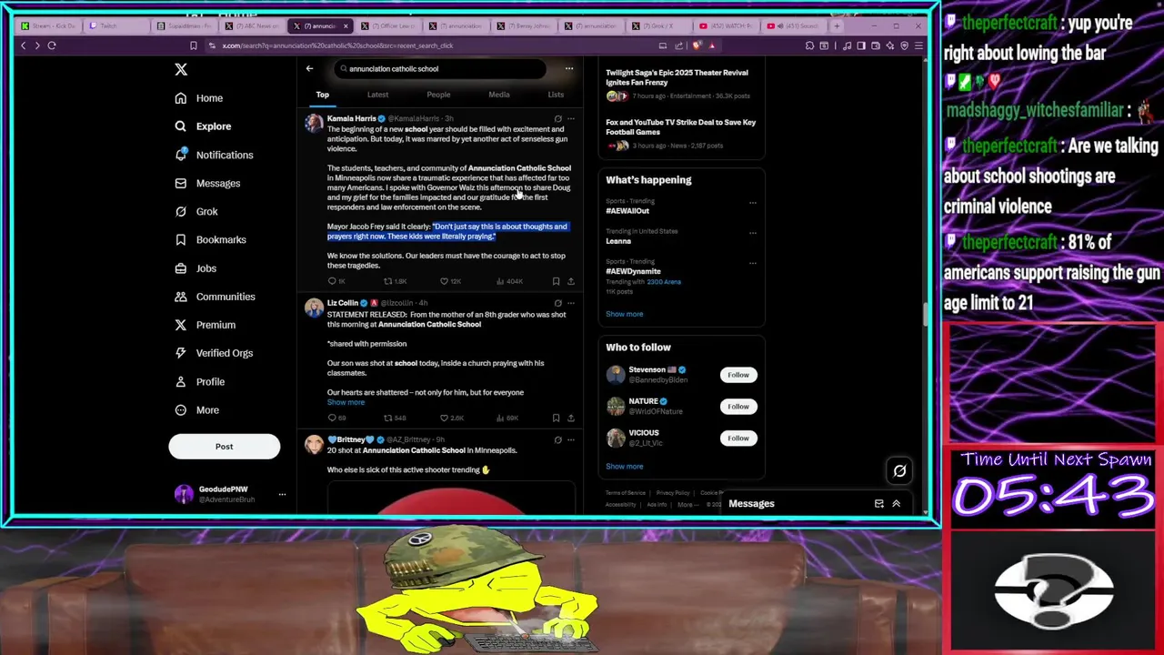Open Home from the sidebar

point(199,98)
